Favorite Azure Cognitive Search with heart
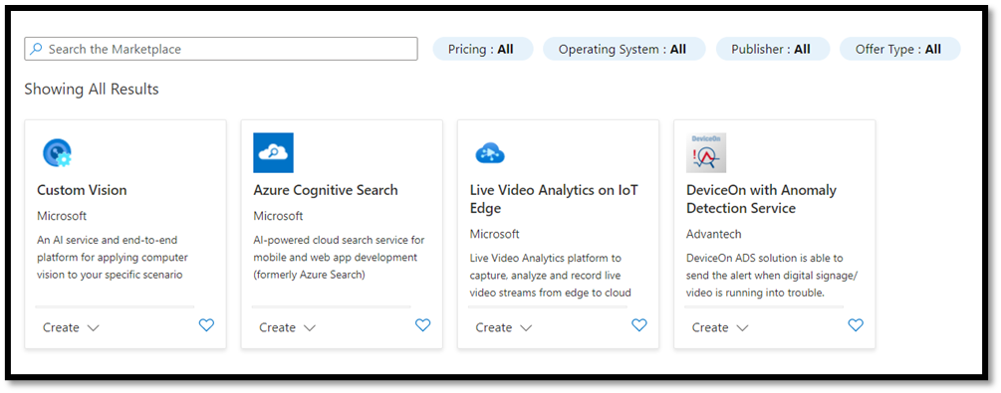The image size is (1001, 393). (x=422, y=325)
